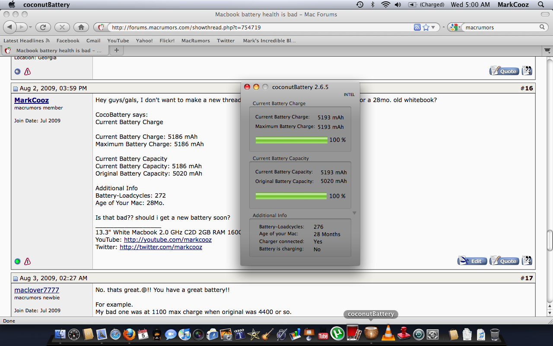The image size is (553, 346).
Task: Open MacRumors bookmark in bookmarks bar
Action: pos(196,41)
